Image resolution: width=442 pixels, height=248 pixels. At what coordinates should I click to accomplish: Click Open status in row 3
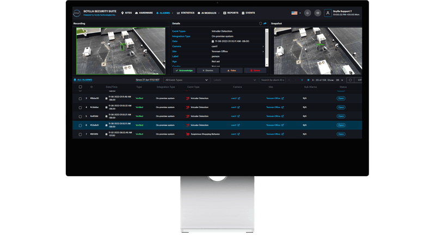pyautogui.click(x=341, y=98)
